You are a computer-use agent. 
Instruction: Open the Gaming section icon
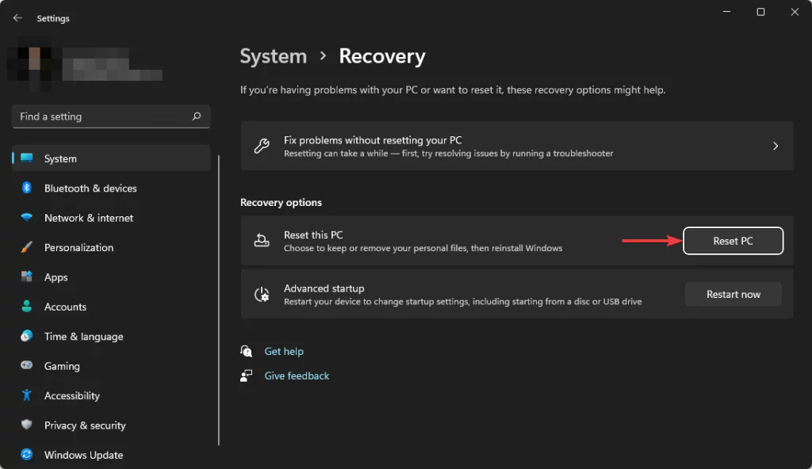pos(25,366)
